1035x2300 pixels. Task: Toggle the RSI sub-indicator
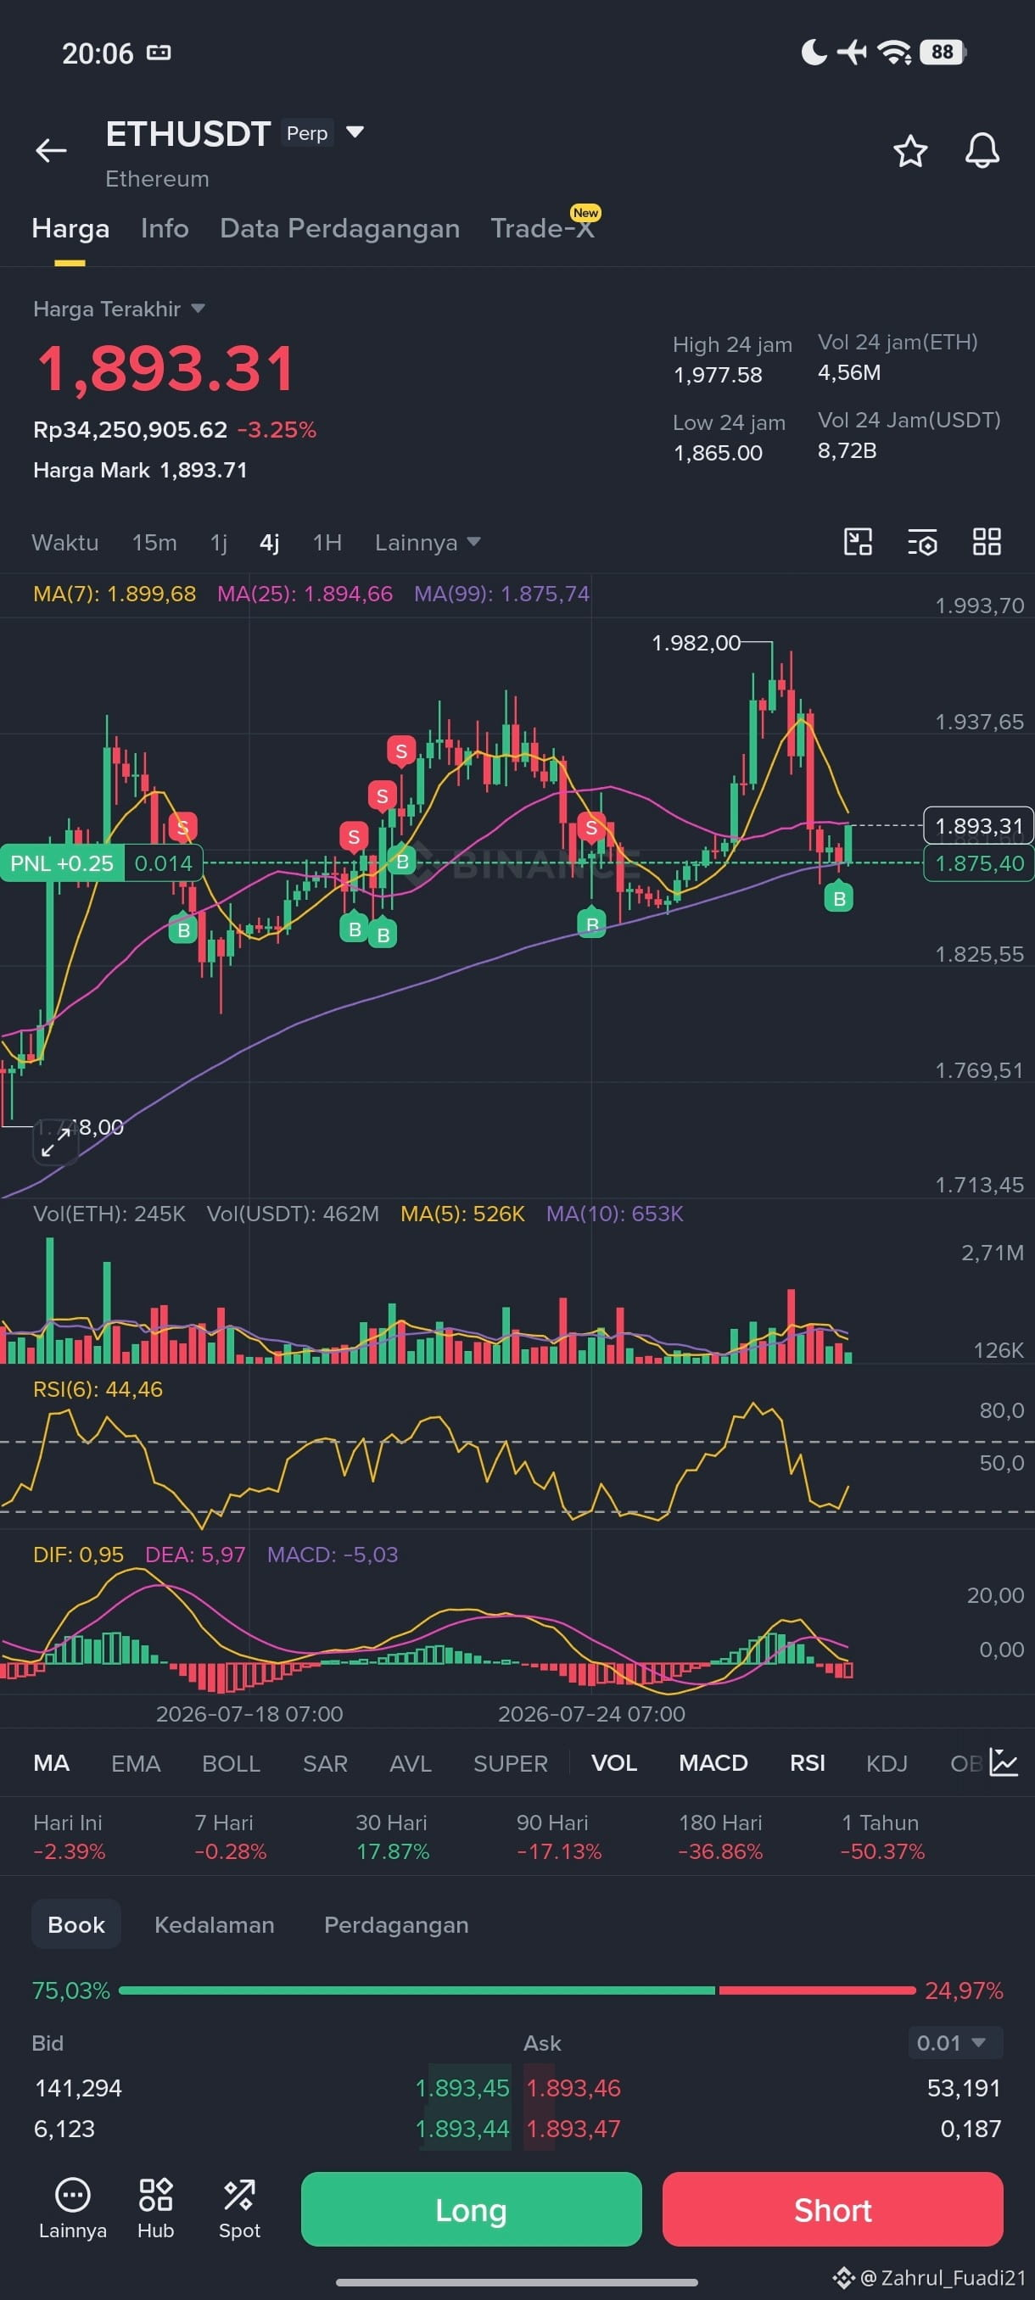click(808, 1763)
